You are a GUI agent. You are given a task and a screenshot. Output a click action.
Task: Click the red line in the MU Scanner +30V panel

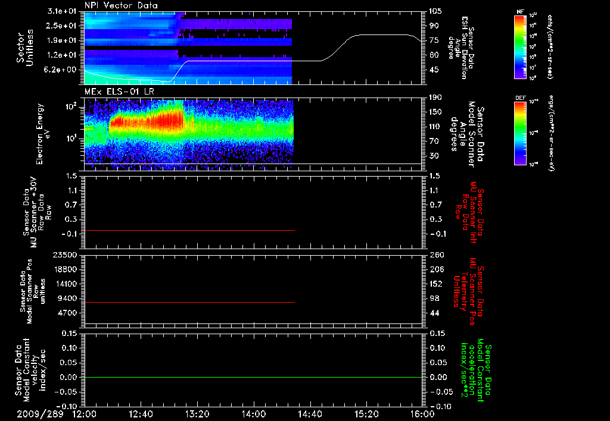tap(189, 230)
